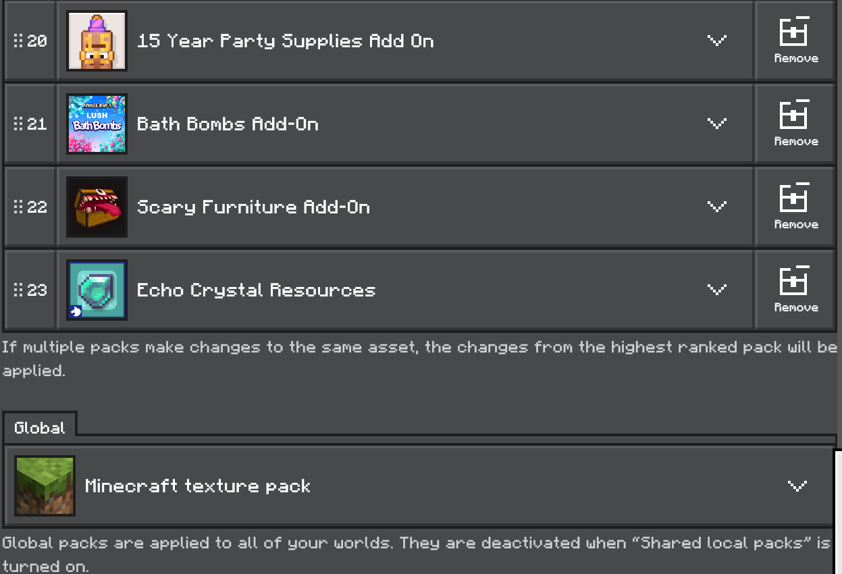The height and width of the screenshot is (574, 842).
Task: Select the Global tab
Action: click(x=39, y=427)
